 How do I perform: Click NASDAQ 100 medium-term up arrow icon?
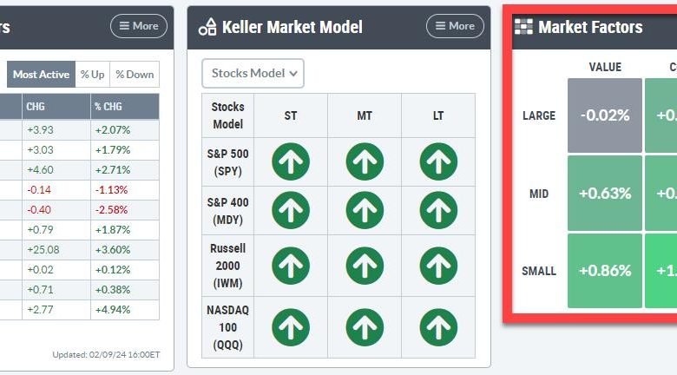[x=365, y=327]
